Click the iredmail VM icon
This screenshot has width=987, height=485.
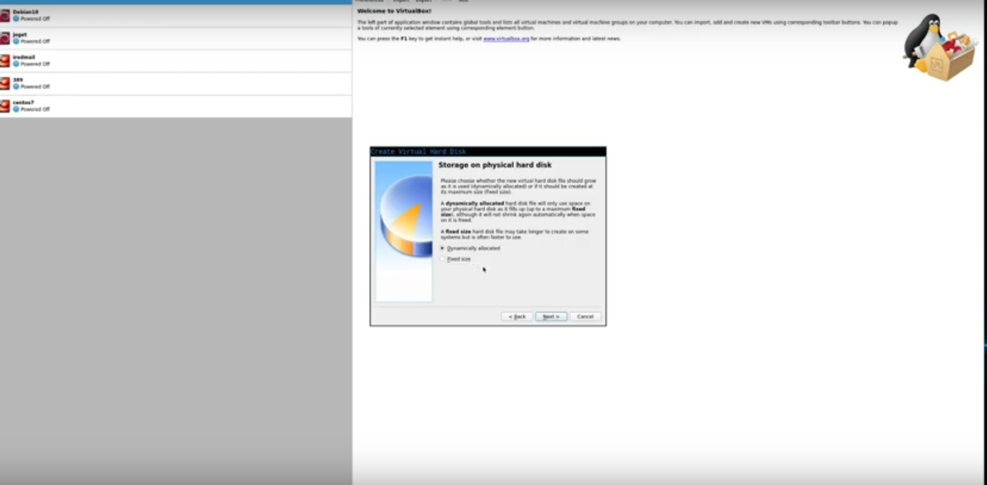[x=5, y=61]
